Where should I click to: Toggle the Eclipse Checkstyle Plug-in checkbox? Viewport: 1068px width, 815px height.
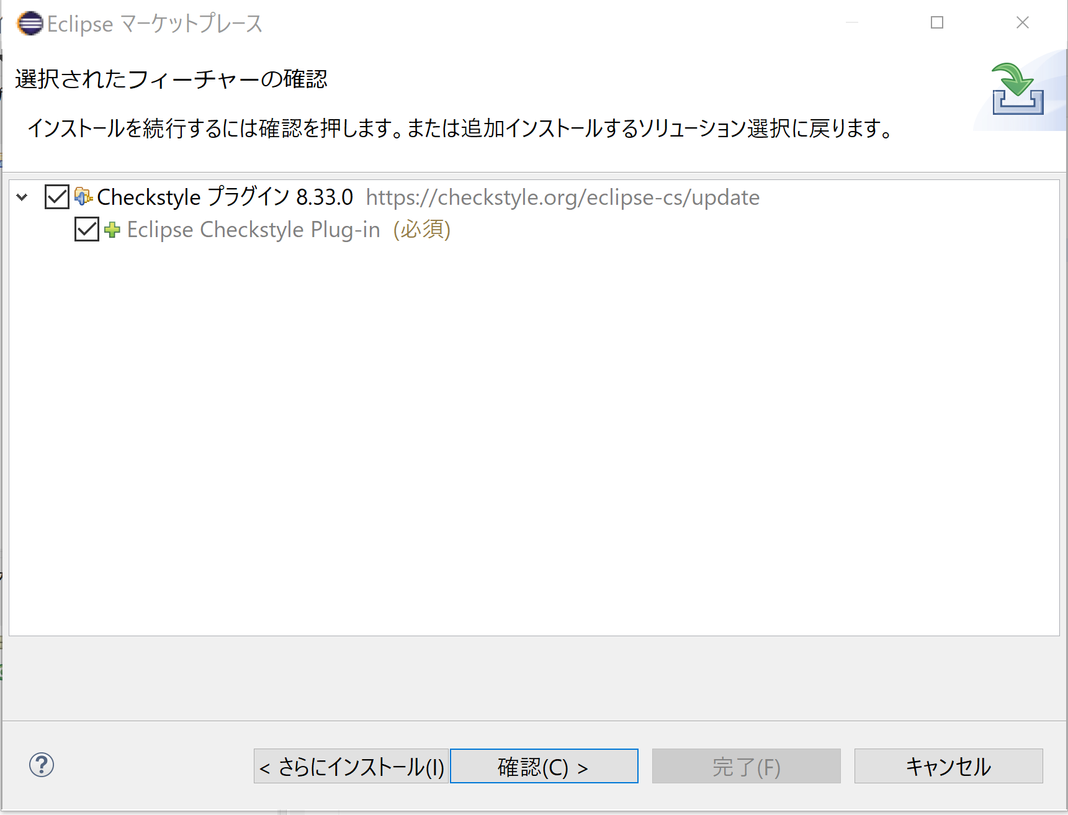click(x=86, y=229)
